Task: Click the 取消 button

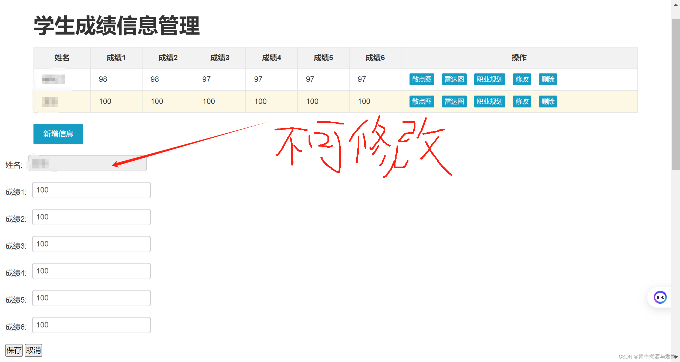Action: point(33,350)
